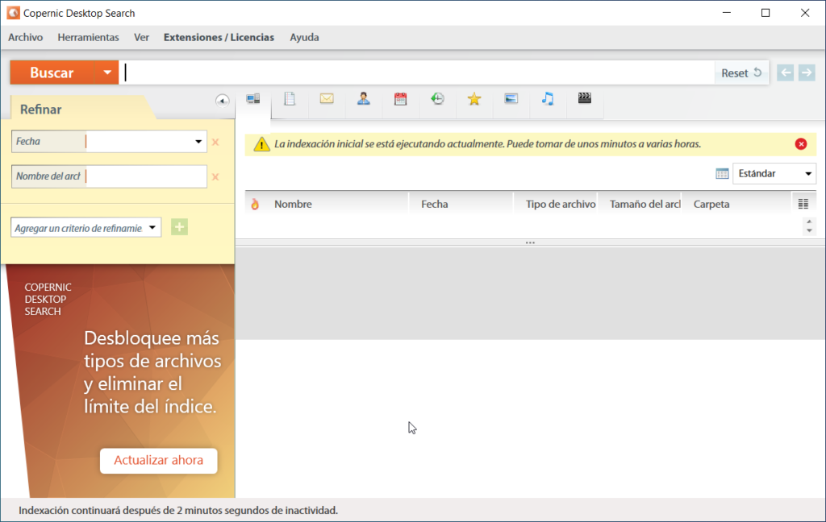Sort results by Fecha column
This screenshot has height=522, width=826.
[x=435, y=204]
